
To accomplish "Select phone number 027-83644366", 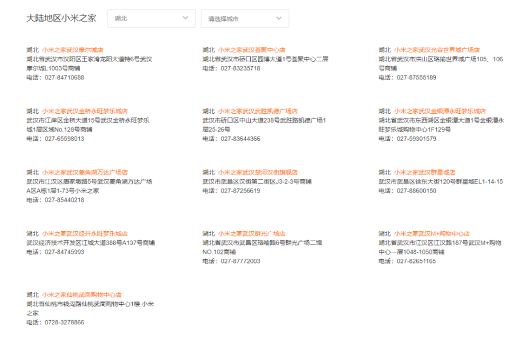I will 241,139.
